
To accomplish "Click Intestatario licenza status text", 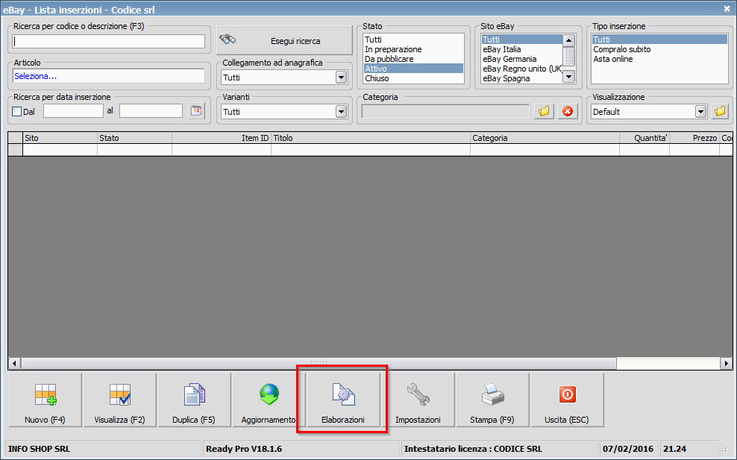I will tap(473, 449).
